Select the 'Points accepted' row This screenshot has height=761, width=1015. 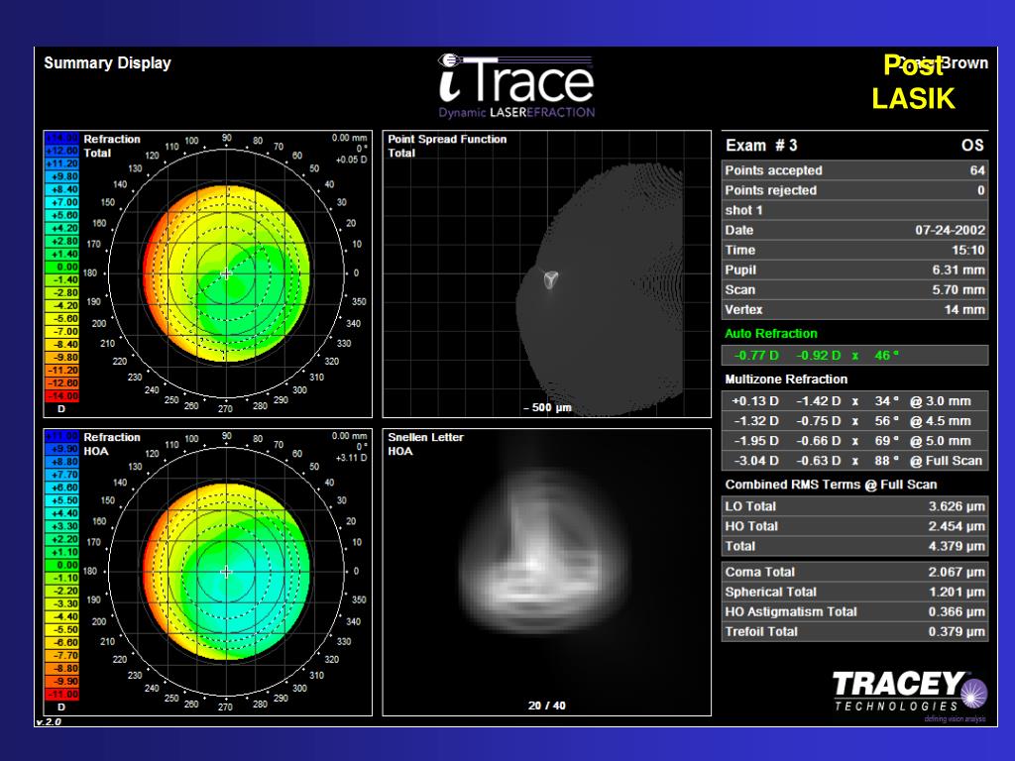click(x=855, y=170)
